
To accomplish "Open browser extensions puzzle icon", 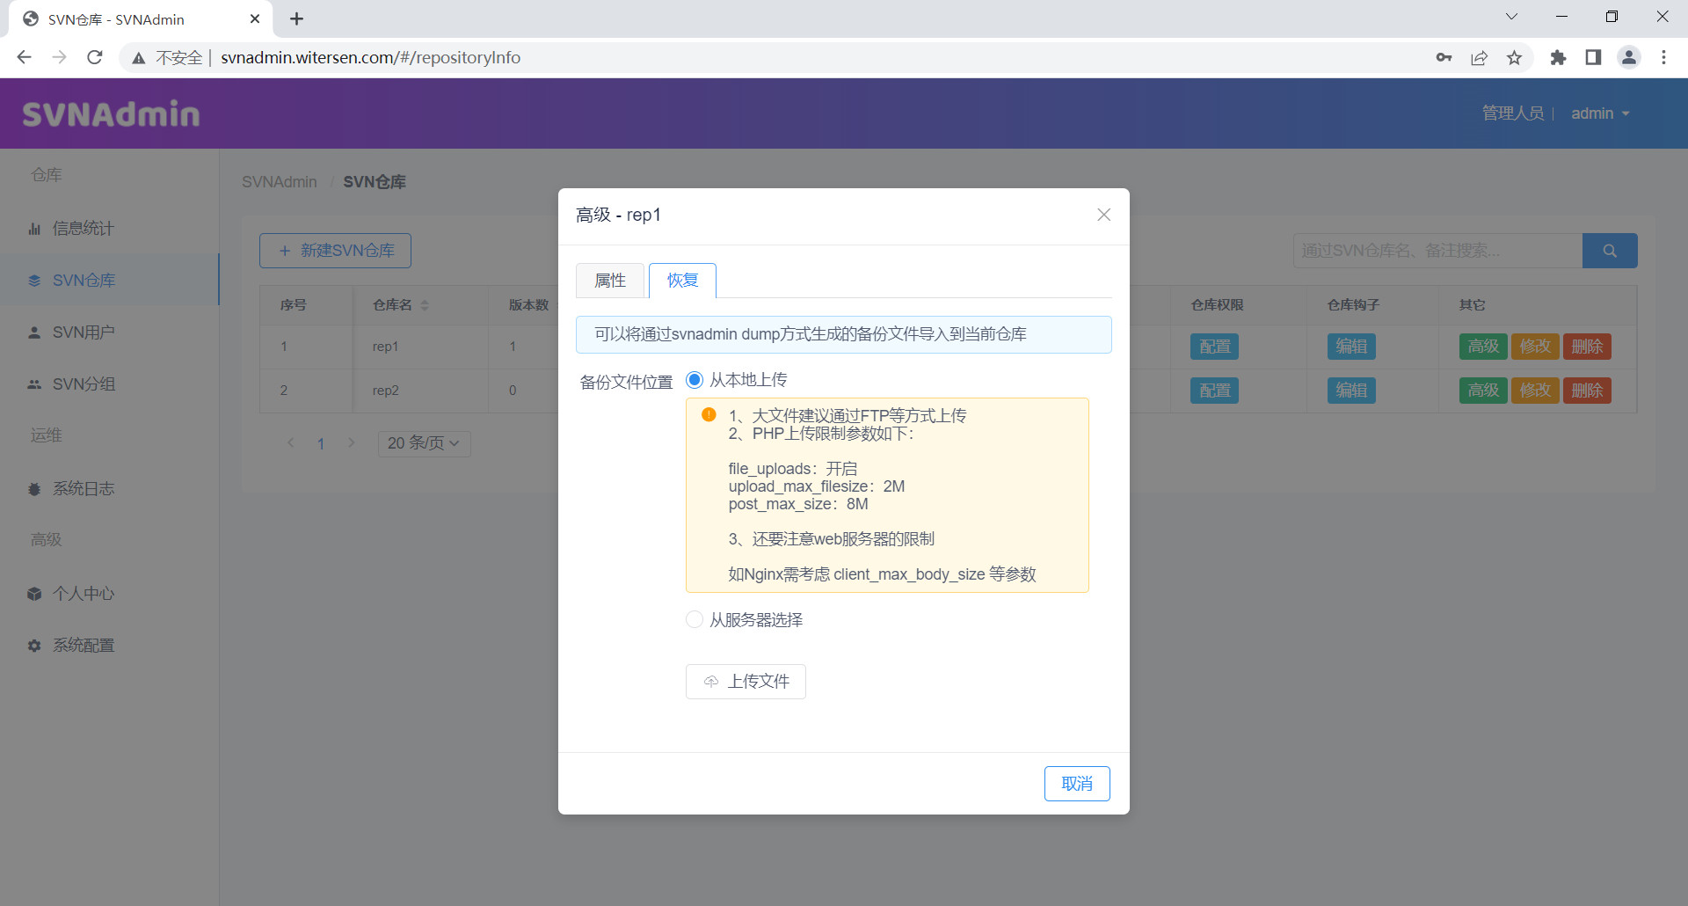I will pos(1558,57).
